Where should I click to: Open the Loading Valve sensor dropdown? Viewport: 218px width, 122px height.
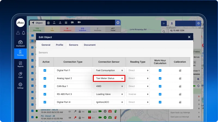[x=109, y=94]
